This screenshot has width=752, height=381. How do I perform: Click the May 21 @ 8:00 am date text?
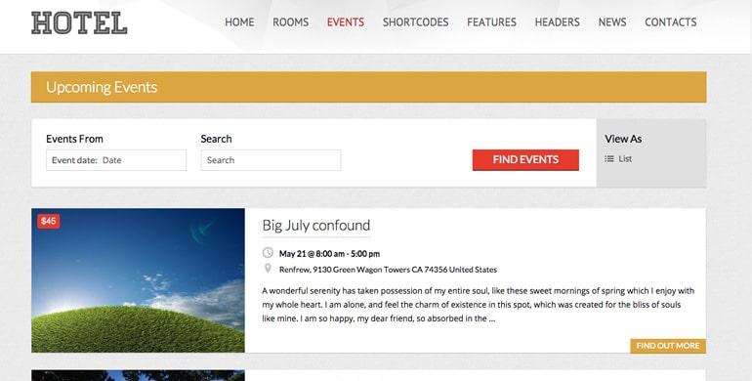pos(329,254)
